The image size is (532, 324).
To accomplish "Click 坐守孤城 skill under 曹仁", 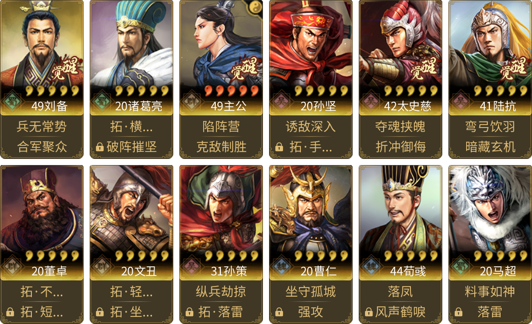I will (311, 292).
